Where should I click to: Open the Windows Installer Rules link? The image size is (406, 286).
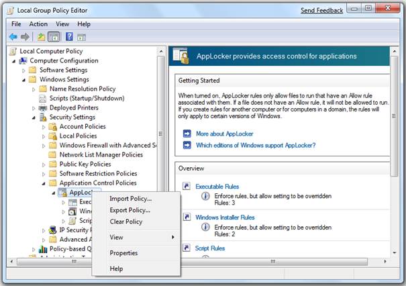tap(225, 217)
